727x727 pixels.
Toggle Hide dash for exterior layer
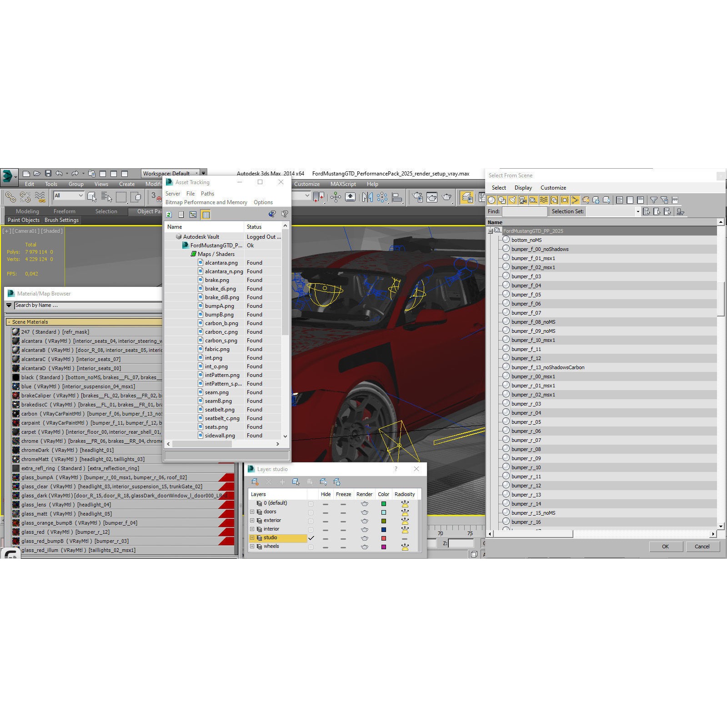(326, 521)
